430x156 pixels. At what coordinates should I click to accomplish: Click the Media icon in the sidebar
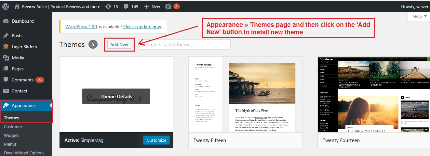(6, 58)
